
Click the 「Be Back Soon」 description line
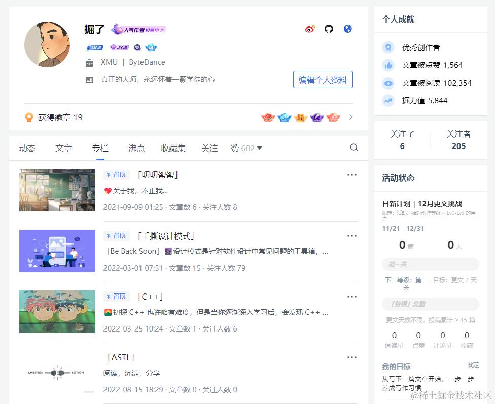pos(217,251)
